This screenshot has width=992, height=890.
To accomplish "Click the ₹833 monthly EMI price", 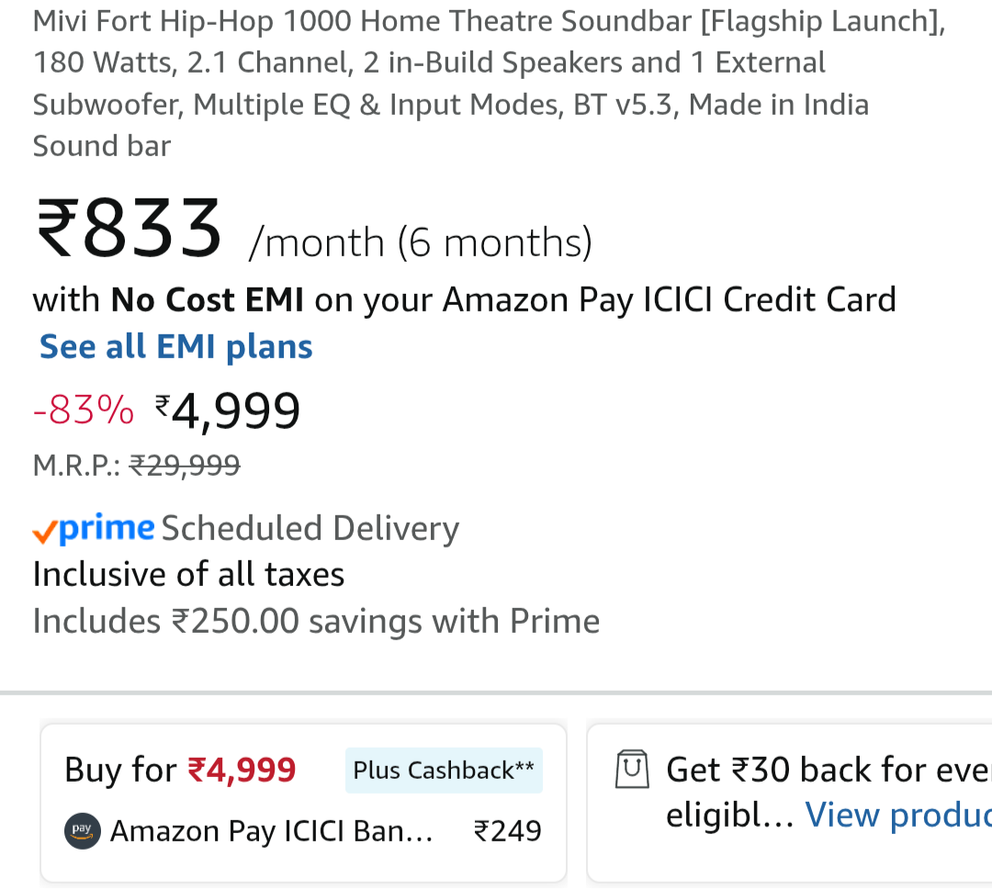I will [x=129, y=230].
